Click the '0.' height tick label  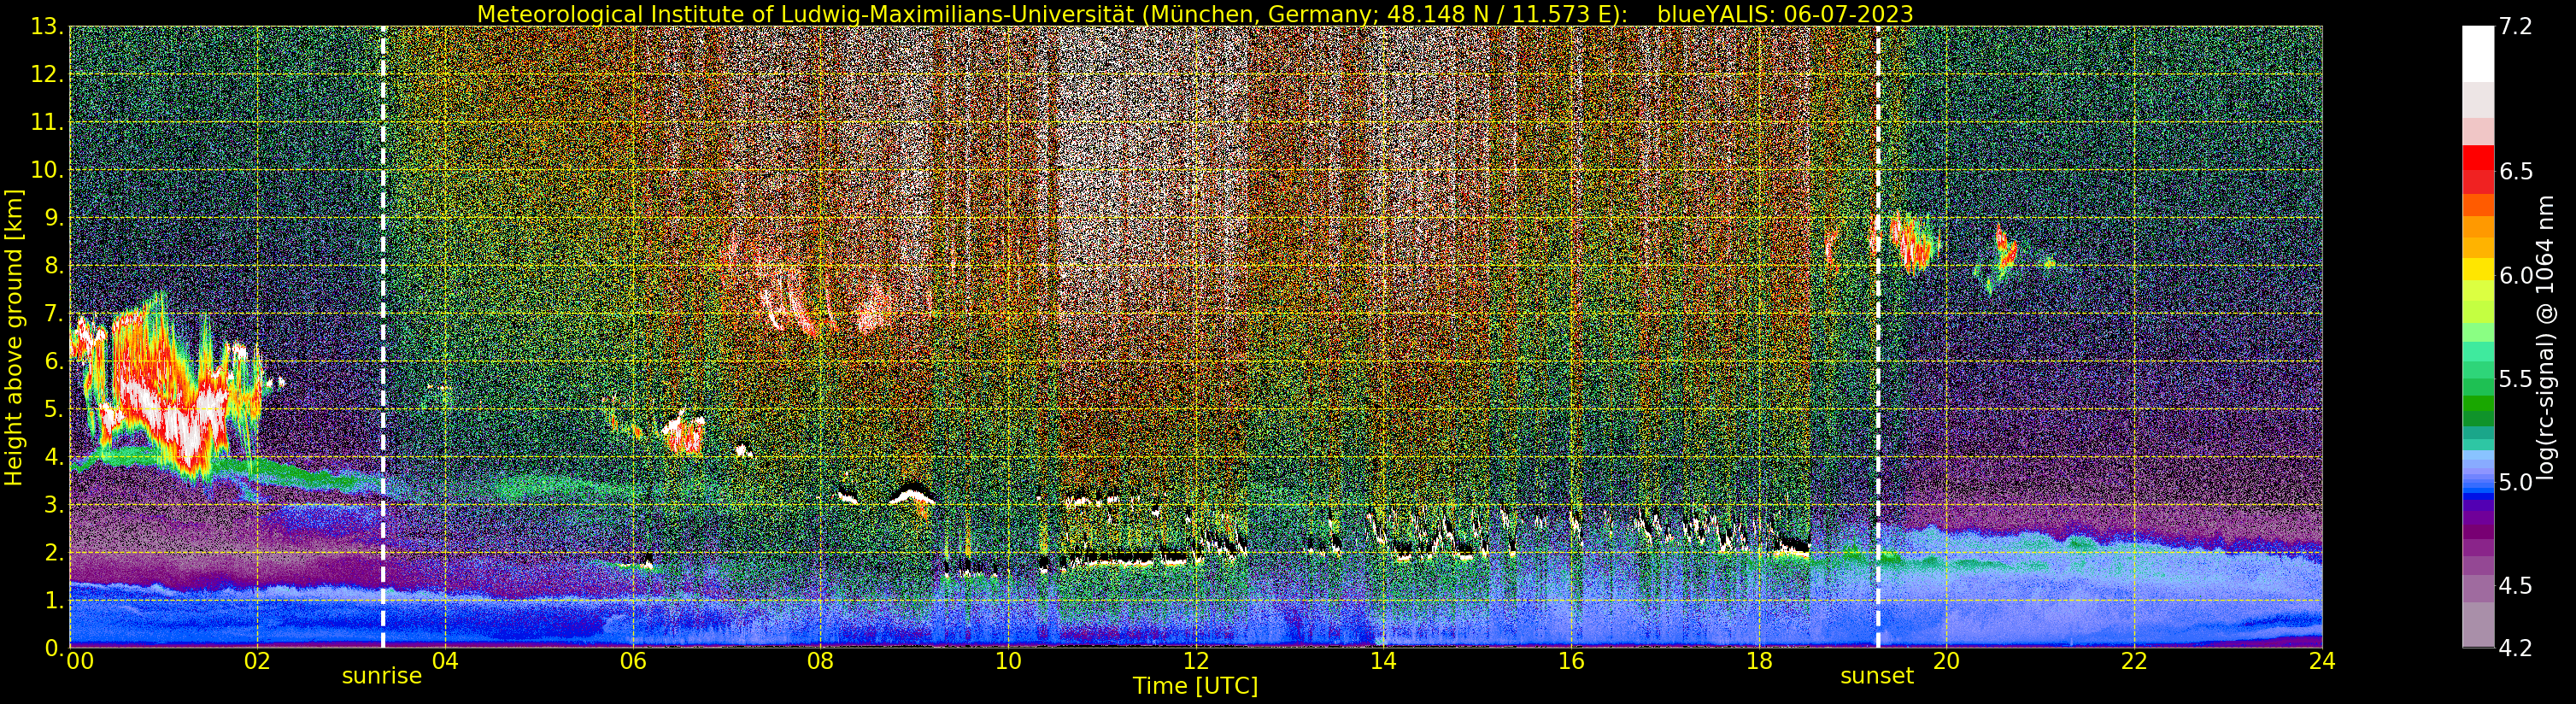point(54,648)
